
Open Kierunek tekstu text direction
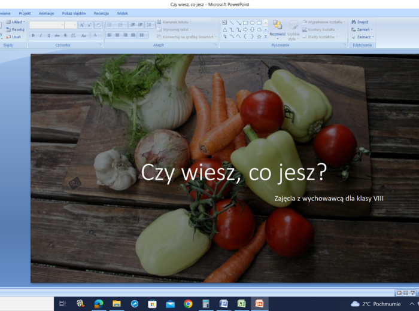point(174,22)
